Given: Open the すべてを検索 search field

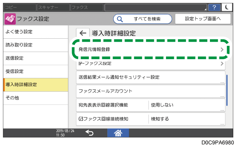Looking at the screenshot, I should coord(143,19).
